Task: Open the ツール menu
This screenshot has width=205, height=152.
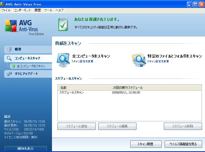Action: point(48,10)
